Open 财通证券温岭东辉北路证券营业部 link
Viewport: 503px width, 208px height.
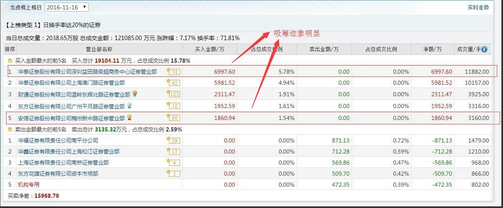click(74, 94)
